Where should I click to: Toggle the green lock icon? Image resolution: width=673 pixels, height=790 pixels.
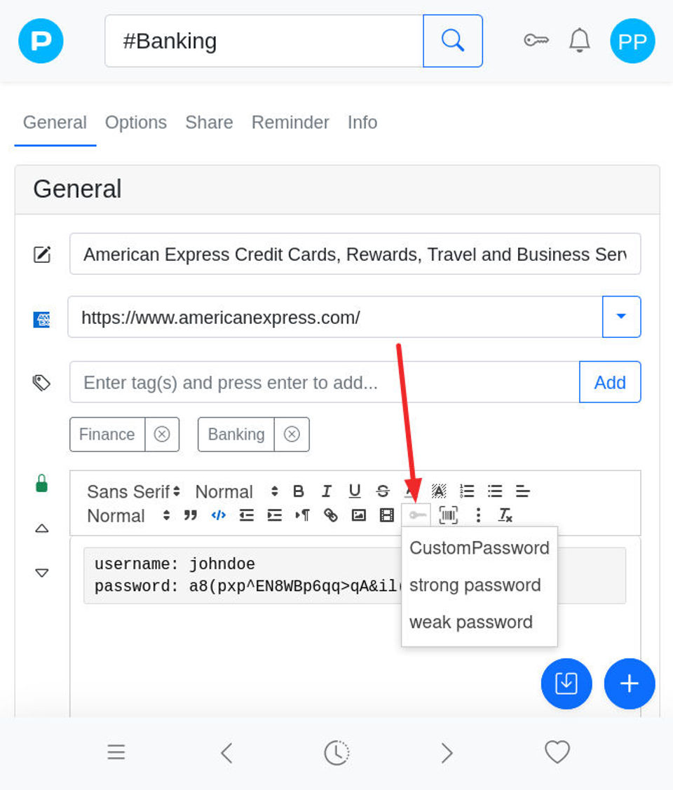[42, 483]
